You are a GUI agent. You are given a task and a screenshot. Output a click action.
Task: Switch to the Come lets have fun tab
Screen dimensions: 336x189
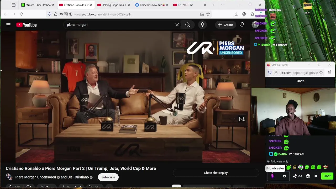pyautogui.click(x=152, y=5)
